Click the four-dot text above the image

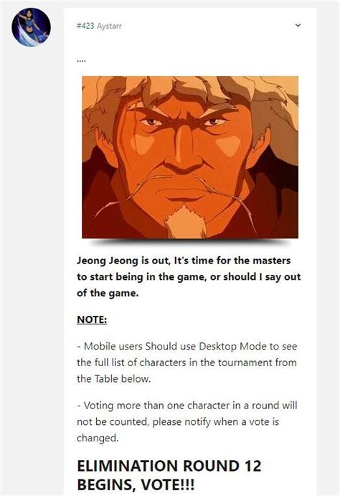tap(81, 60)
